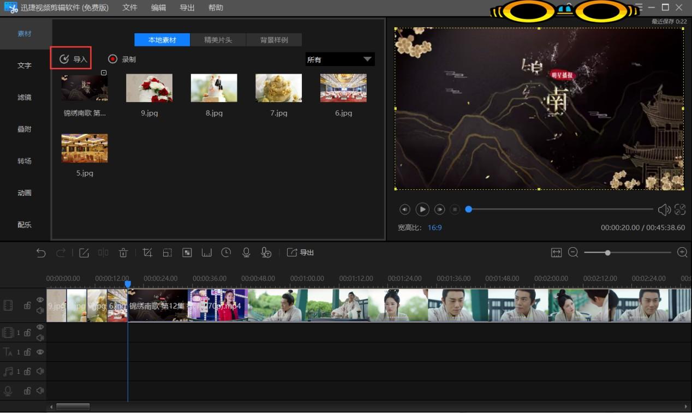Screen dimensions: 692x413
Task: Select 素材 in the left sidebar
Action: coord(25,33)
